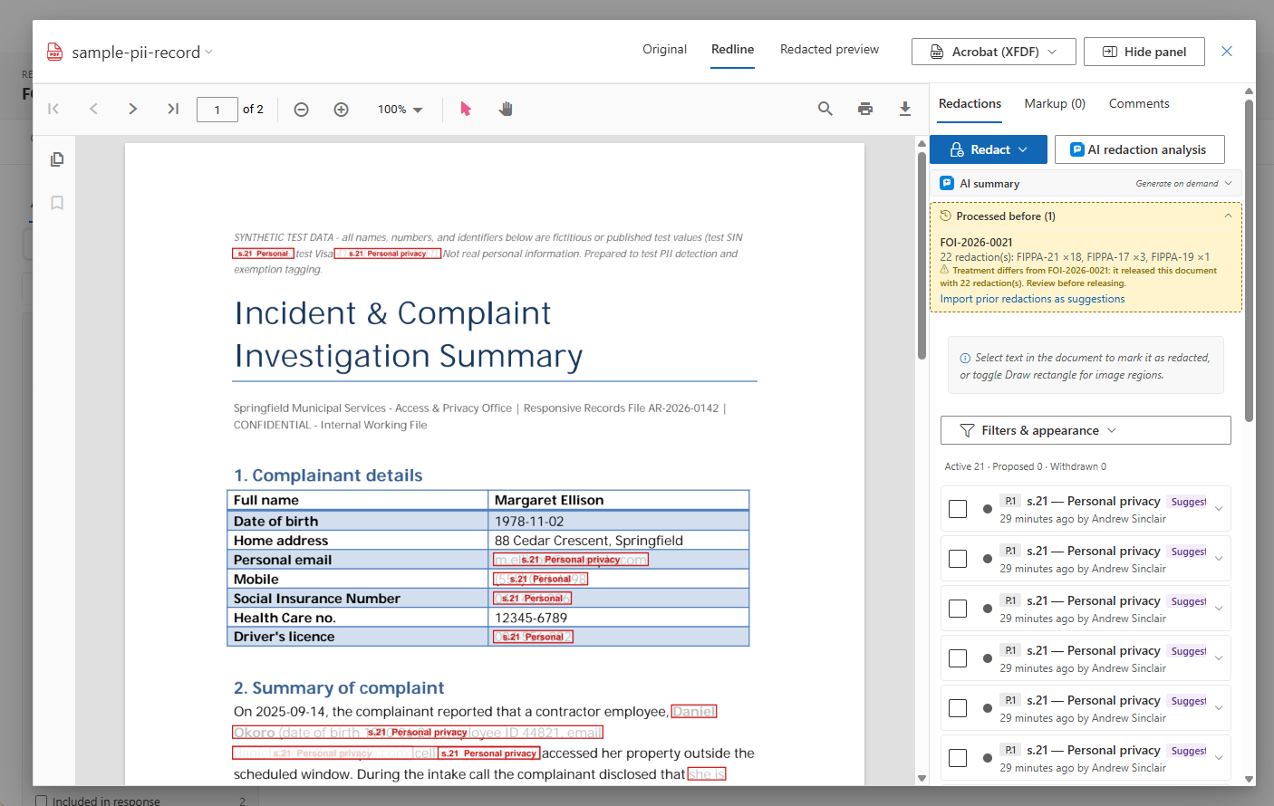The height and width of the screenshot is (806, 1274).
Task: Tick the fourth redaction entry checkbox
Action: (958, 658)
